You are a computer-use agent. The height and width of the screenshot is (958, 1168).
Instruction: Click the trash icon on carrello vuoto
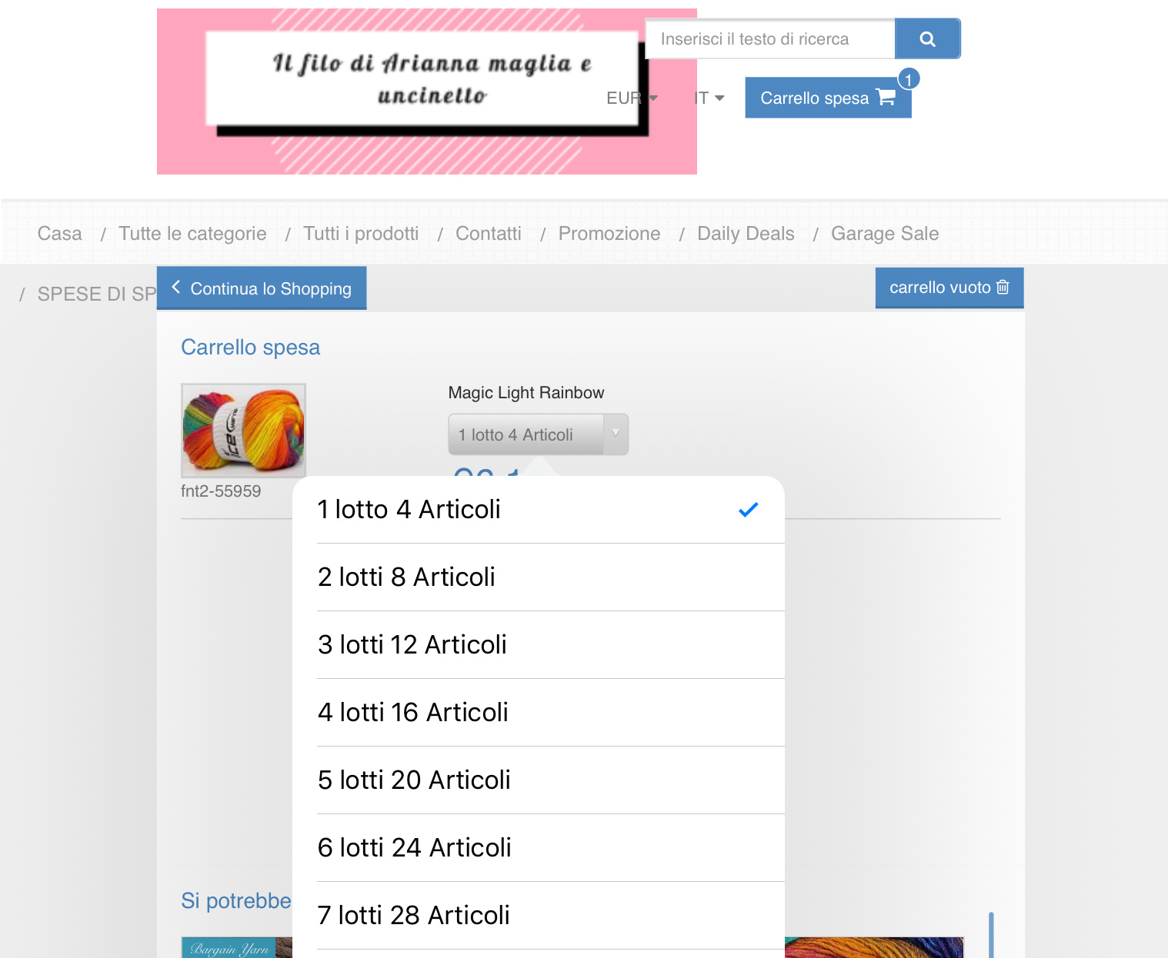coord(1003,287)
